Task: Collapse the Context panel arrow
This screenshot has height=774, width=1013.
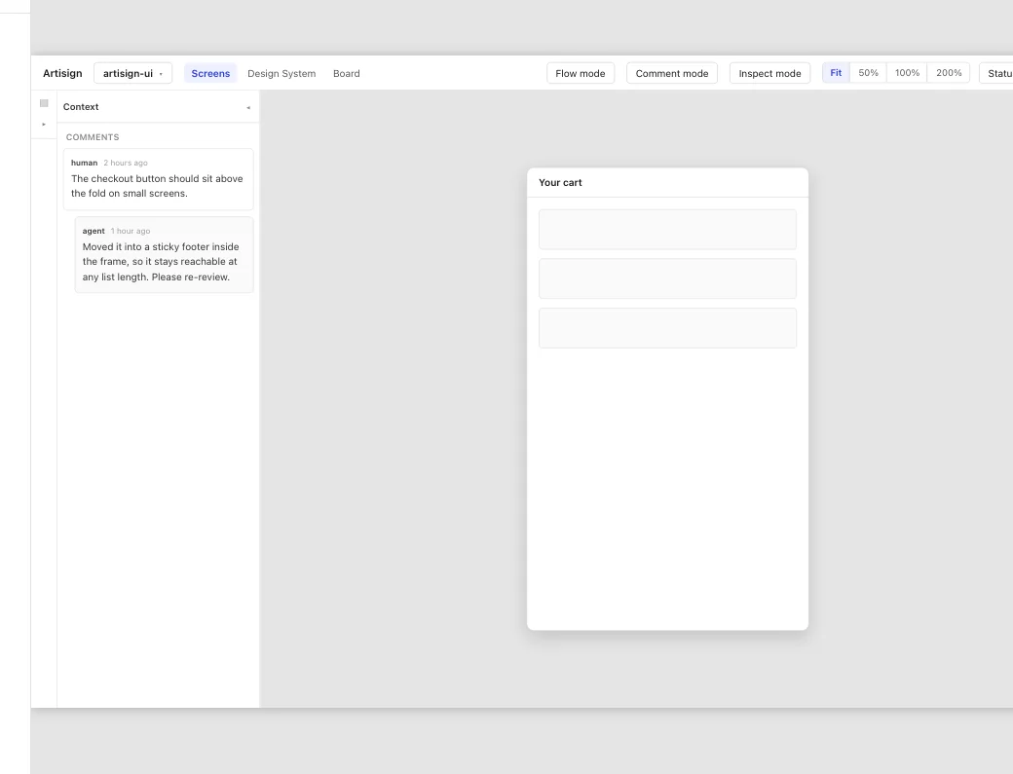Action: (248, 108)
